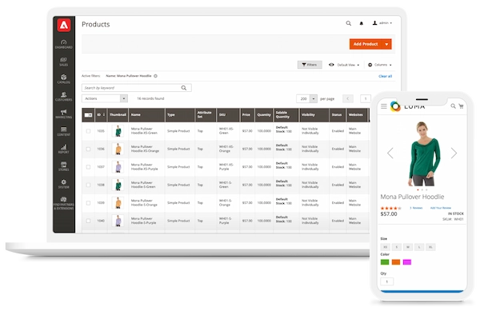Click the Adobe logo in admin sidebar

point(64,25)
